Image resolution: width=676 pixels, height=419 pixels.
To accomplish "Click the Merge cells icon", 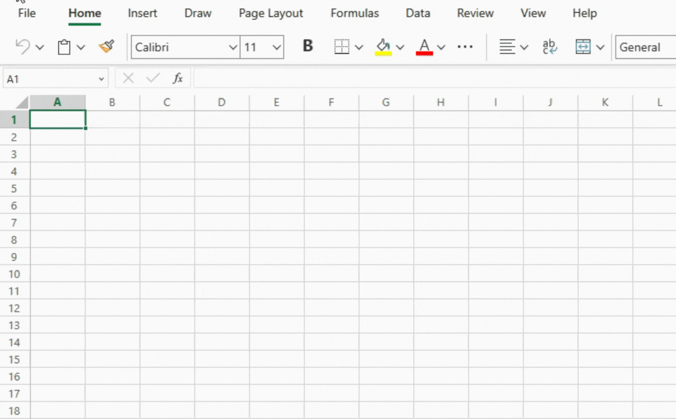I will coord(583,47).
